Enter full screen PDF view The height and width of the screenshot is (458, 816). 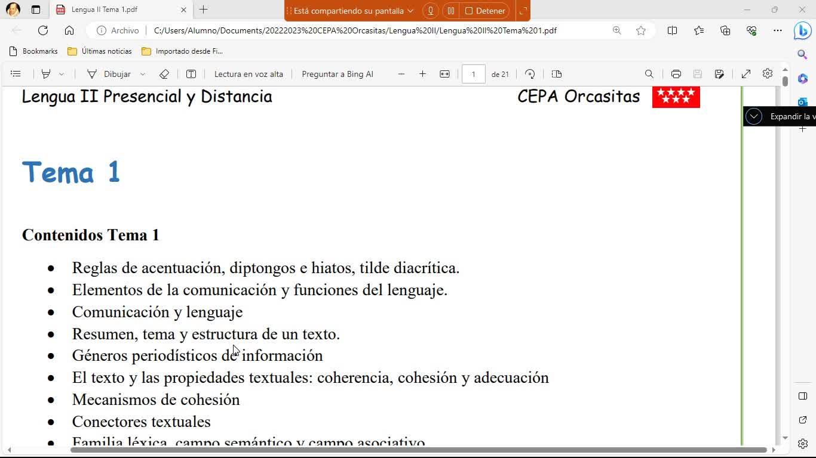pos(746,74)
